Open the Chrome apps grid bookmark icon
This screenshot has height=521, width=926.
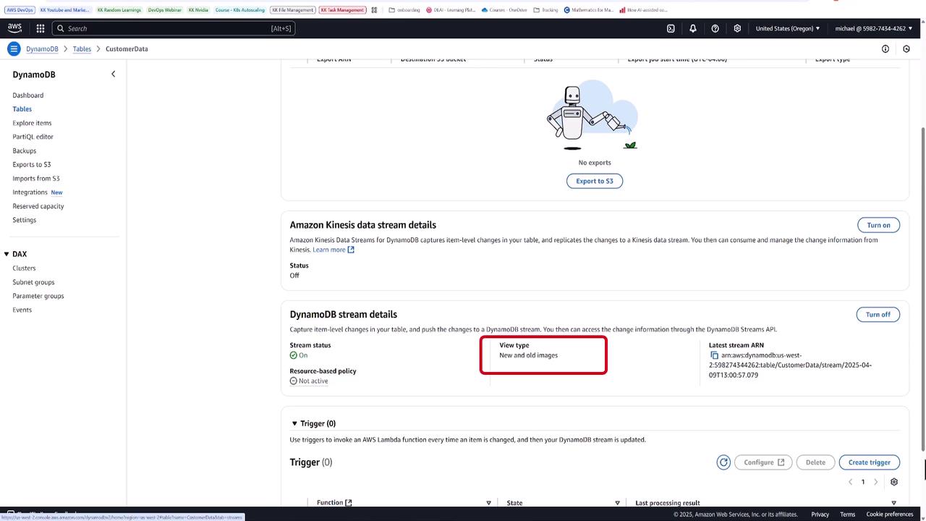coord(373,10)
